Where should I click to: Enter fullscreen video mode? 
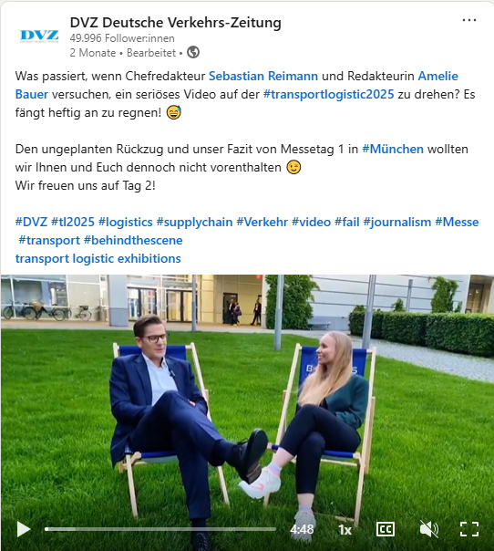pos(469,529)
